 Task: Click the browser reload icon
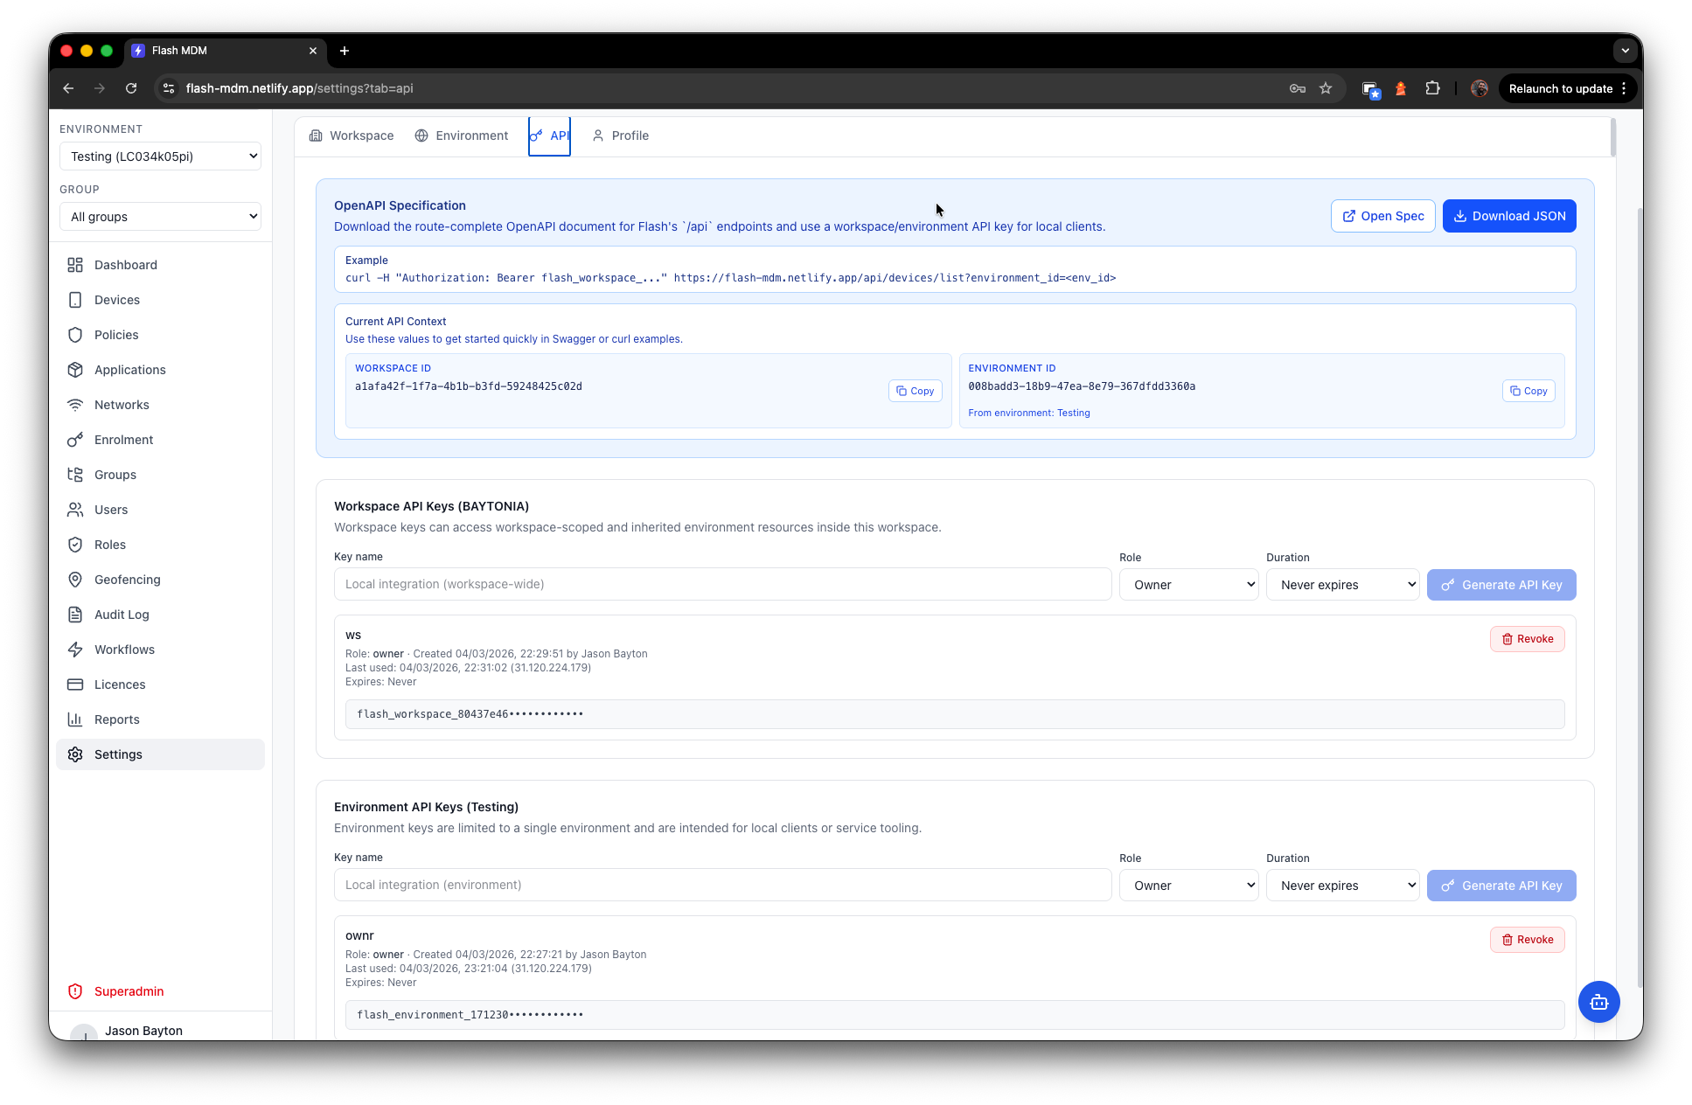pyautogui.click(x=131, y=88)
